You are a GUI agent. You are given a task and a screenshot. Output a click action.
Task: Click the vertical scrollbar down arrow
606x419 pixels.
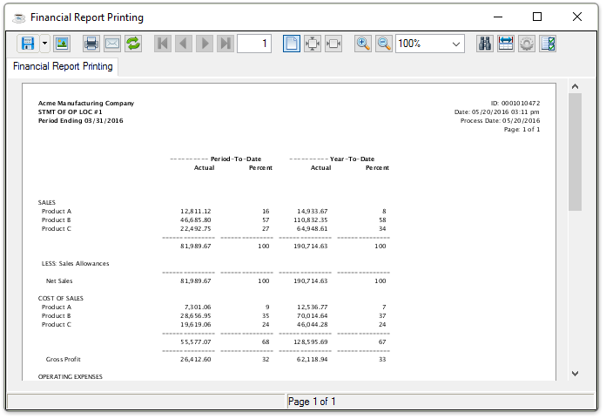click(575, 373)
